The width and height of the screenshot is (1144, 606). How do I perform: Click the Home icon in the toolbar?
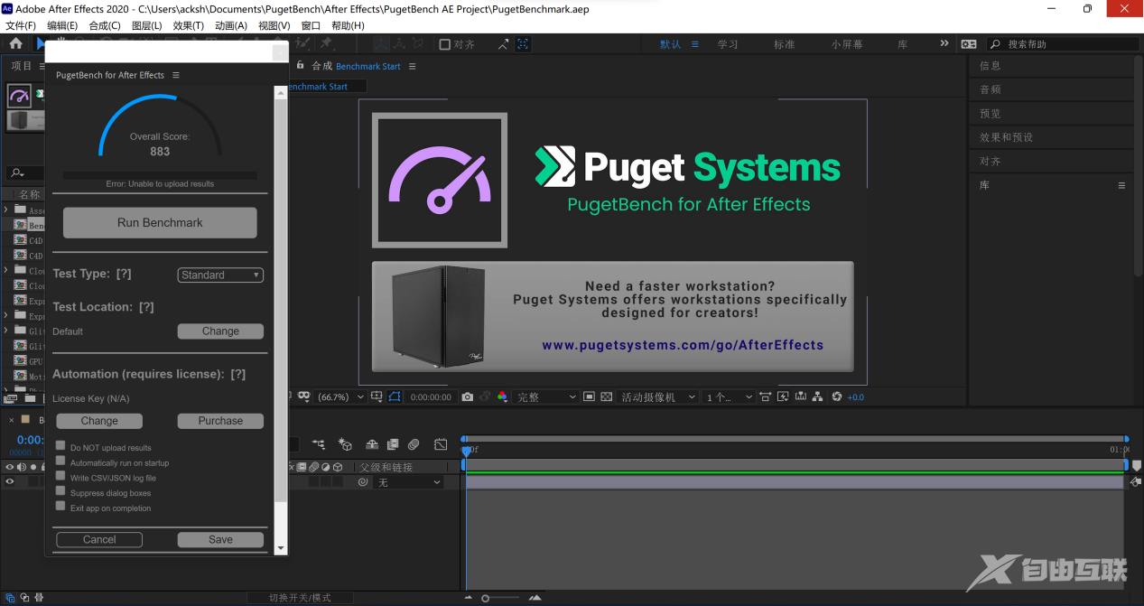coord(15,43)
